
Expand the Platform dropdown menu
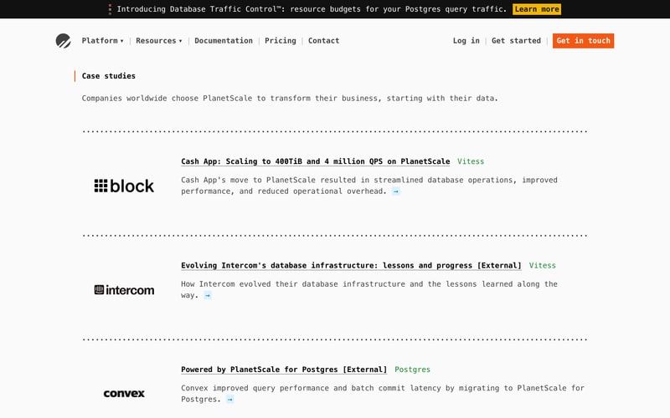pos(102,41)
